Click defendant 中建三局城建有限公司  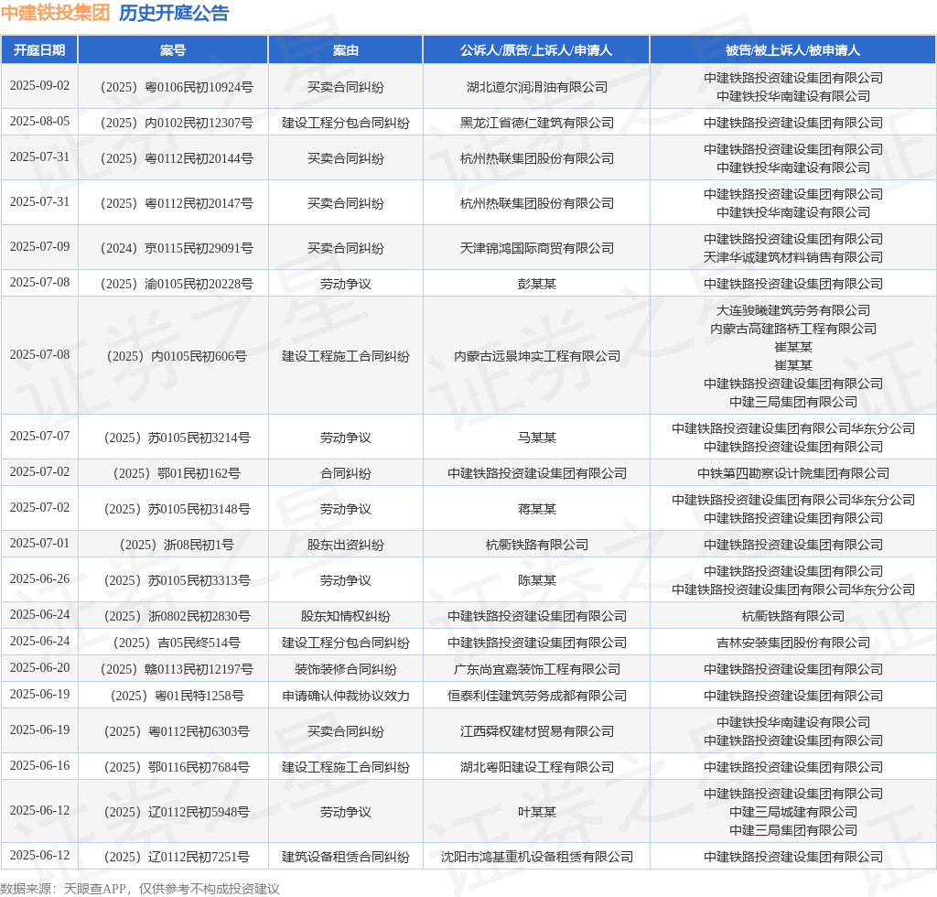pos(793,812)
